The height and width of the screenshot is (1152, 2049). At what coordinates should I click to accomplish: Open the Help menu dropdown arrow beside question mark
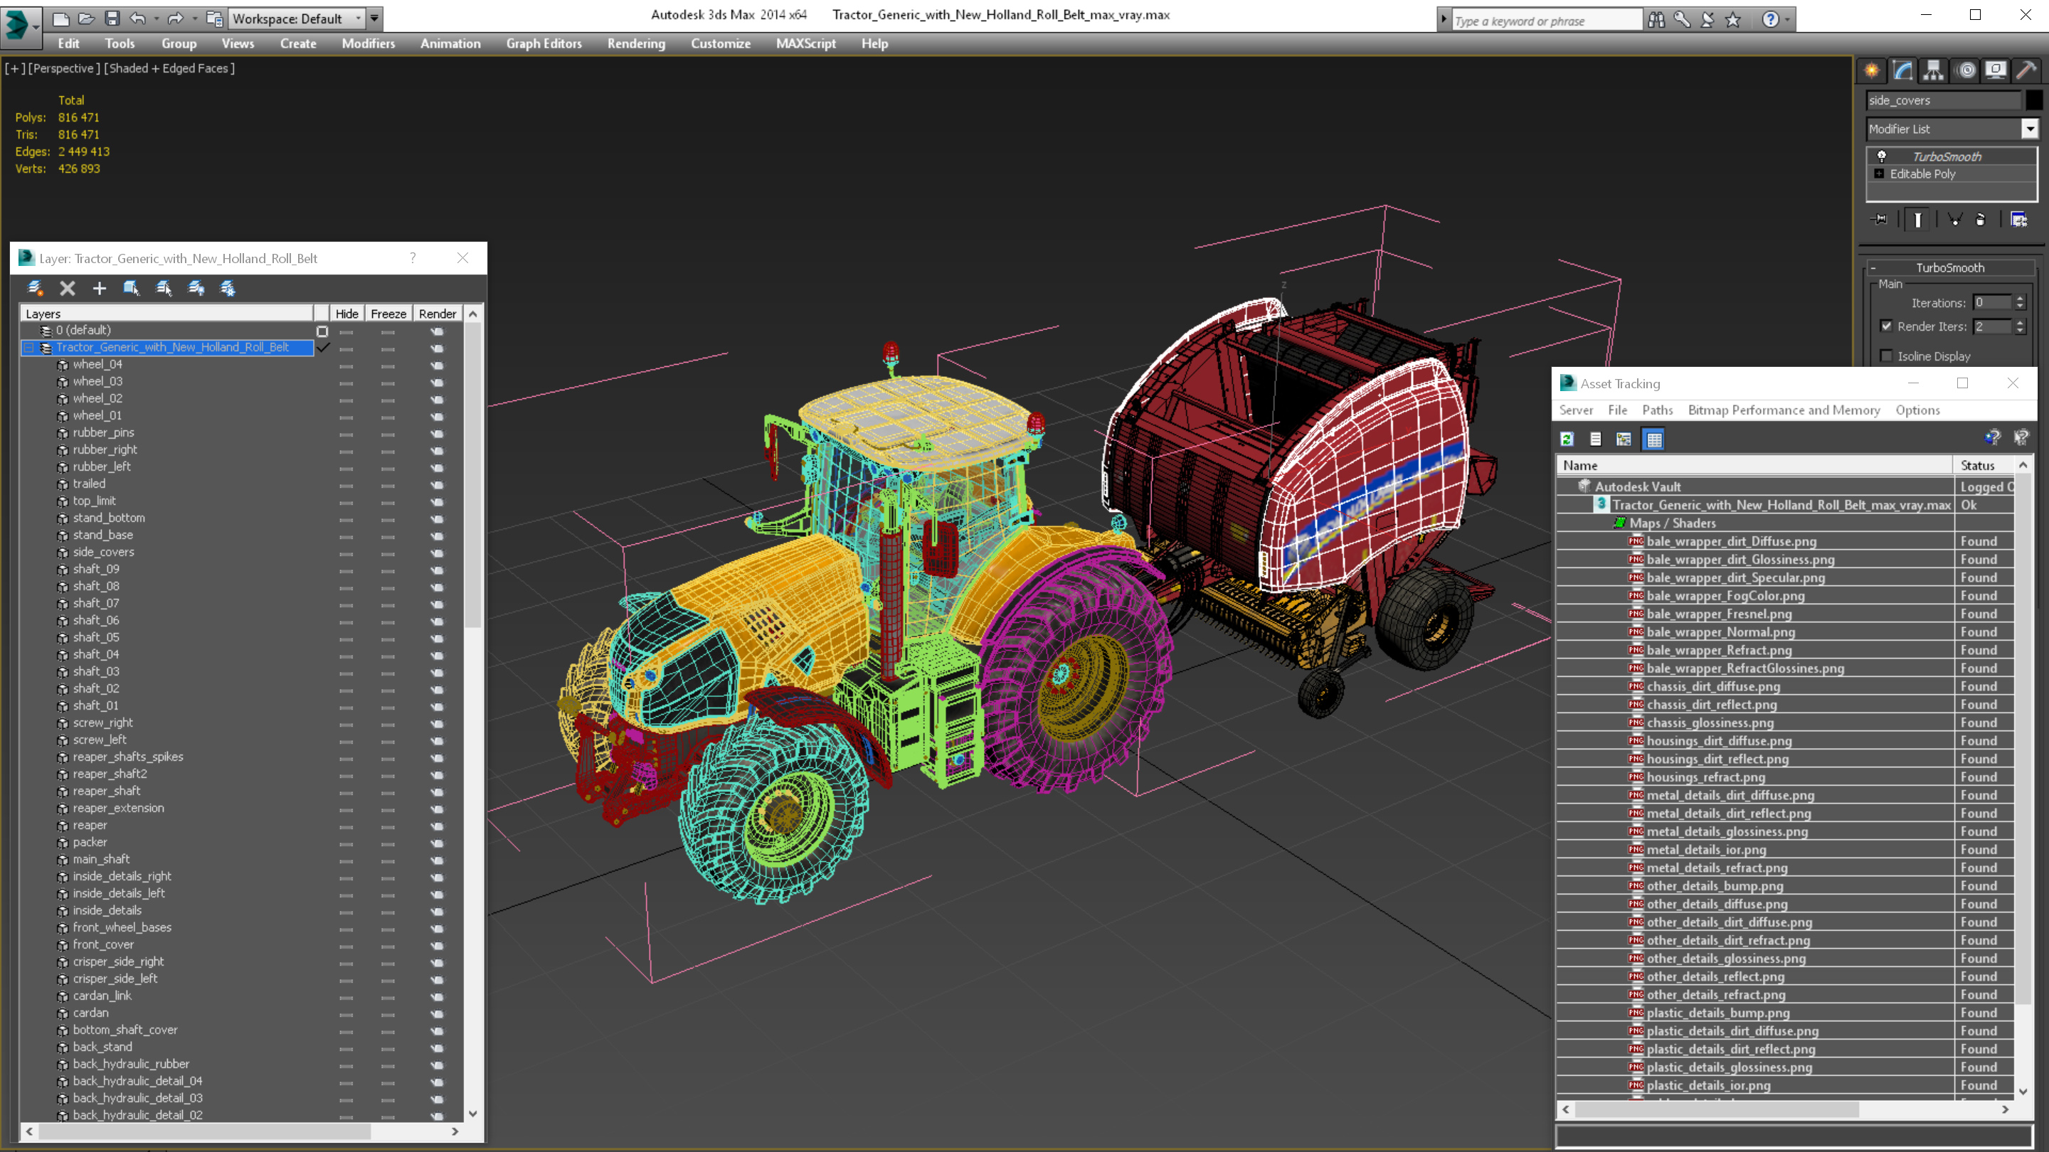click(1787, 20)
